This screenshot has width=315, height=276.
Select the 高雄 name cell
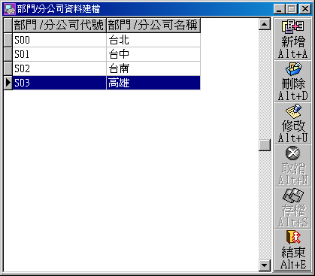(x=153, y=83)
